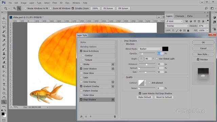Screen dimensions: 217x122
Task: Select the Horizontal Type tool
Action: coord(4,84)
